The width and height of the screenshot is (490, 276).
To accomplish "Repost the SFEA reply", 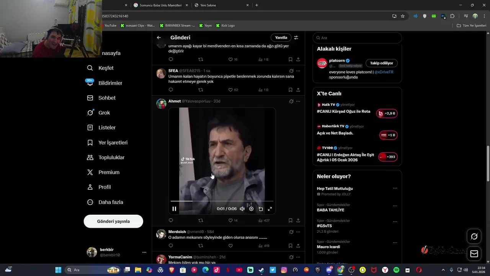I will (201, 90).
